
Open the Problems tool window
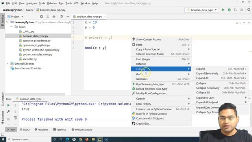pyautogui.click(x=41, y=130)
